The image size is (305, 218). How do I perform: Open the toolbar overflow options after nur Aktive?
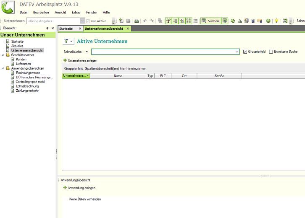coord(114,21)
